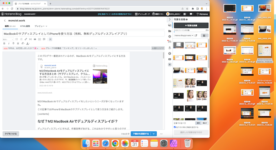Open the photo upload sidebar panel
The image size is (276, 150).
click(170, 25)
